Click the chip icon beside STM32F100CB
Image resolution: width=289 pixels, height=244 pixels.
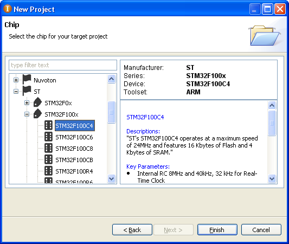click(48, 159)
